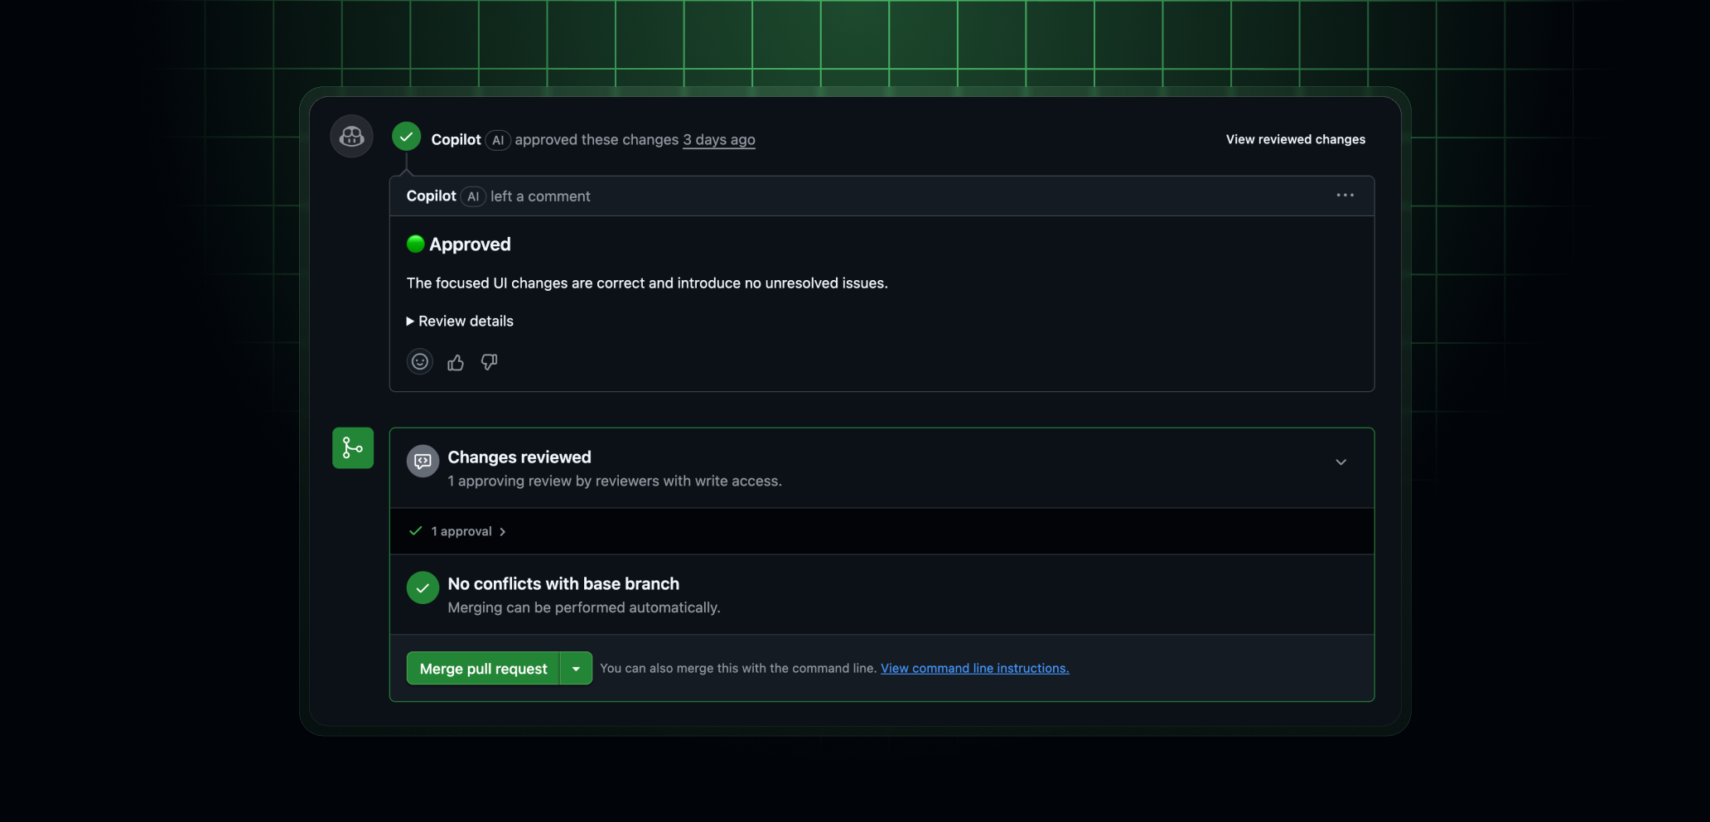The width and height of the screenshot is (1710, 822).
Task: Give the comment a thumbs up
Action: coord(456,362)
